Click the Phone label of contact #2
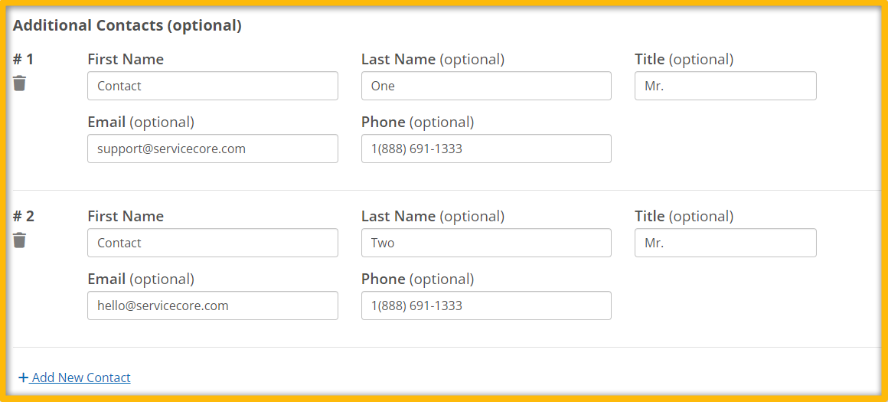 [x=384, y=279]
